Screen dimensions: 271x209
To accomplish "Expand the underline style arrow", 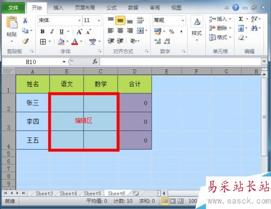I will click(68, 31).
